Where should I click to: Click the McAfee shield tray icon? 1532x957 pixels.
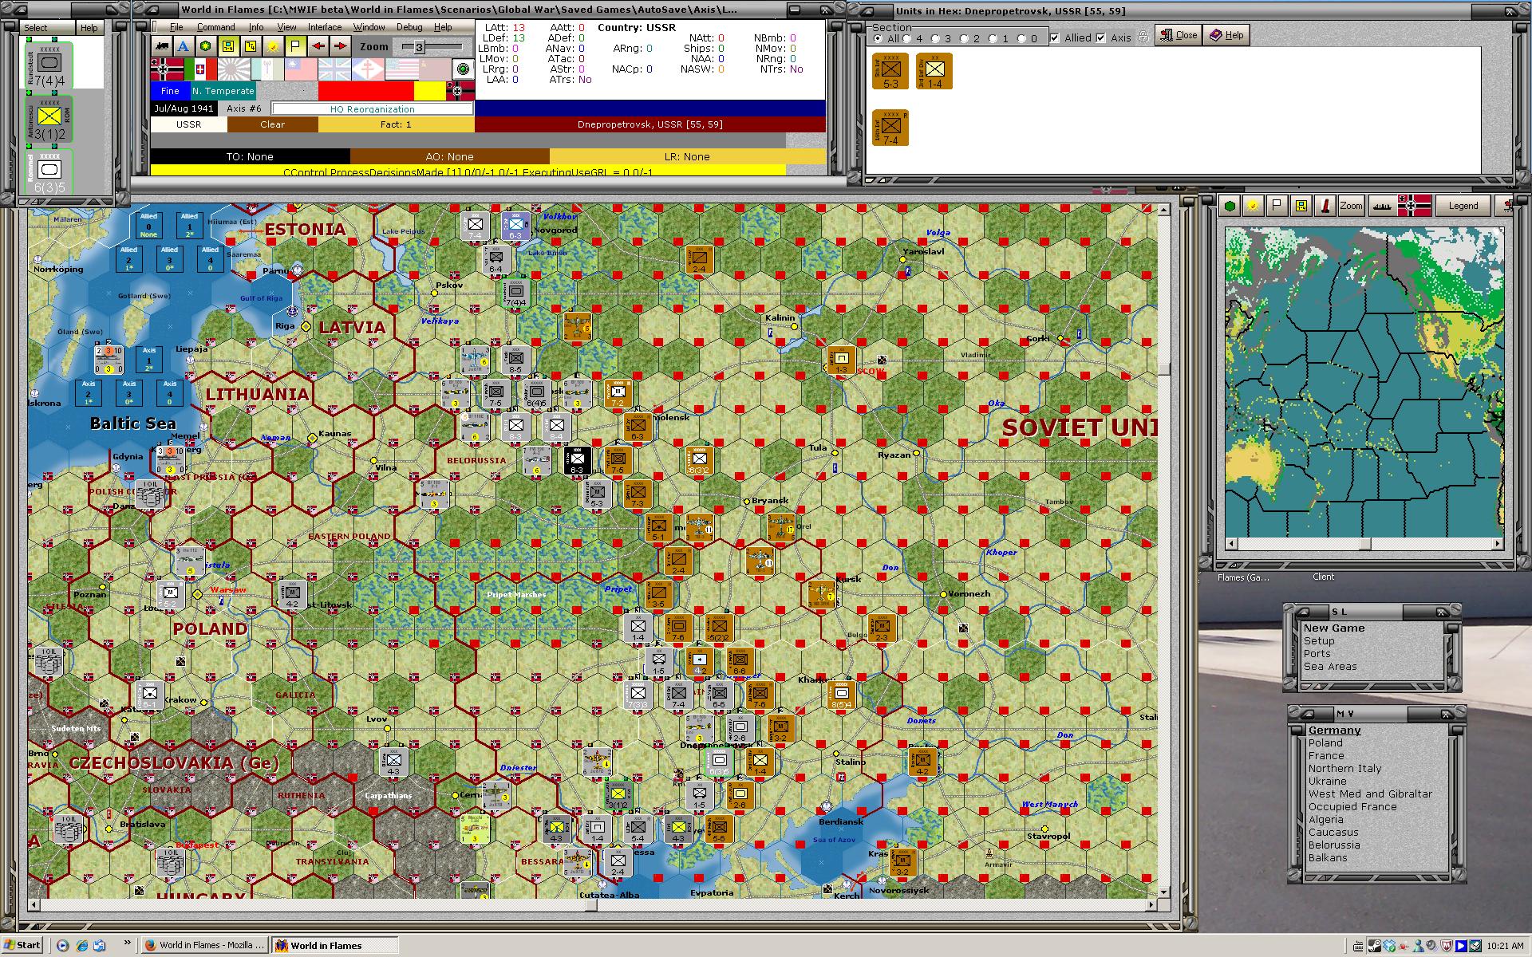pyautogui.click(x=1446, y=946)
